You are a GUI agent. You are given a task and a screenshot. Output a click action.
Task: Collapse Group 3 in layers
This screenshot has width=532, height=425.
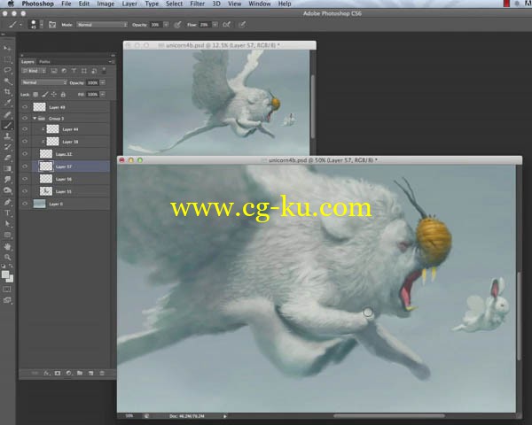tap(35, 119)
